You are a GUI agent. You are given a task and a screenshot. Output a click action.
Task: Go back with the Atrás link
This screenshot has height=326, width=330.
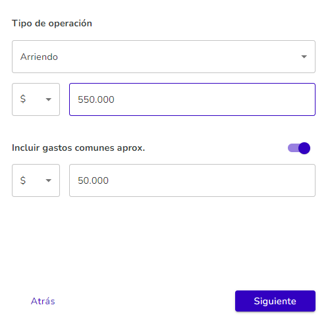tap(43, 301)
